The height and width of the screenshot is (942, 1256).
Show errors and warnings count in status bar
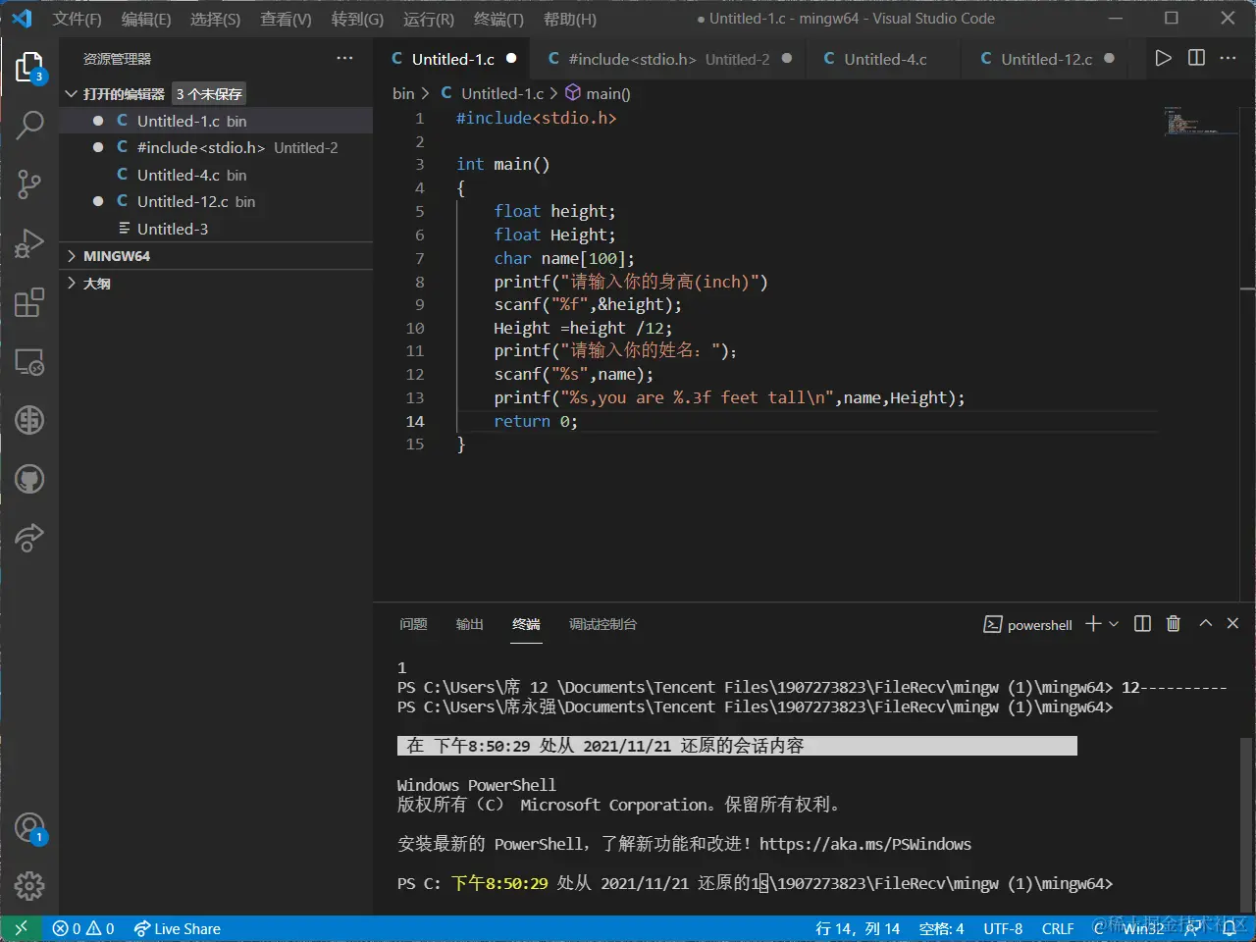coord(83,928)
